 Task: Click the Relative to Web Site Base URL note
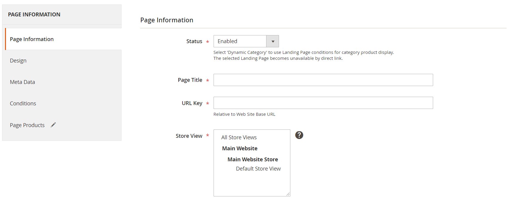pos(244,114)
